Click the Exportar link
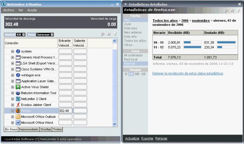 [x=147, y=138]
